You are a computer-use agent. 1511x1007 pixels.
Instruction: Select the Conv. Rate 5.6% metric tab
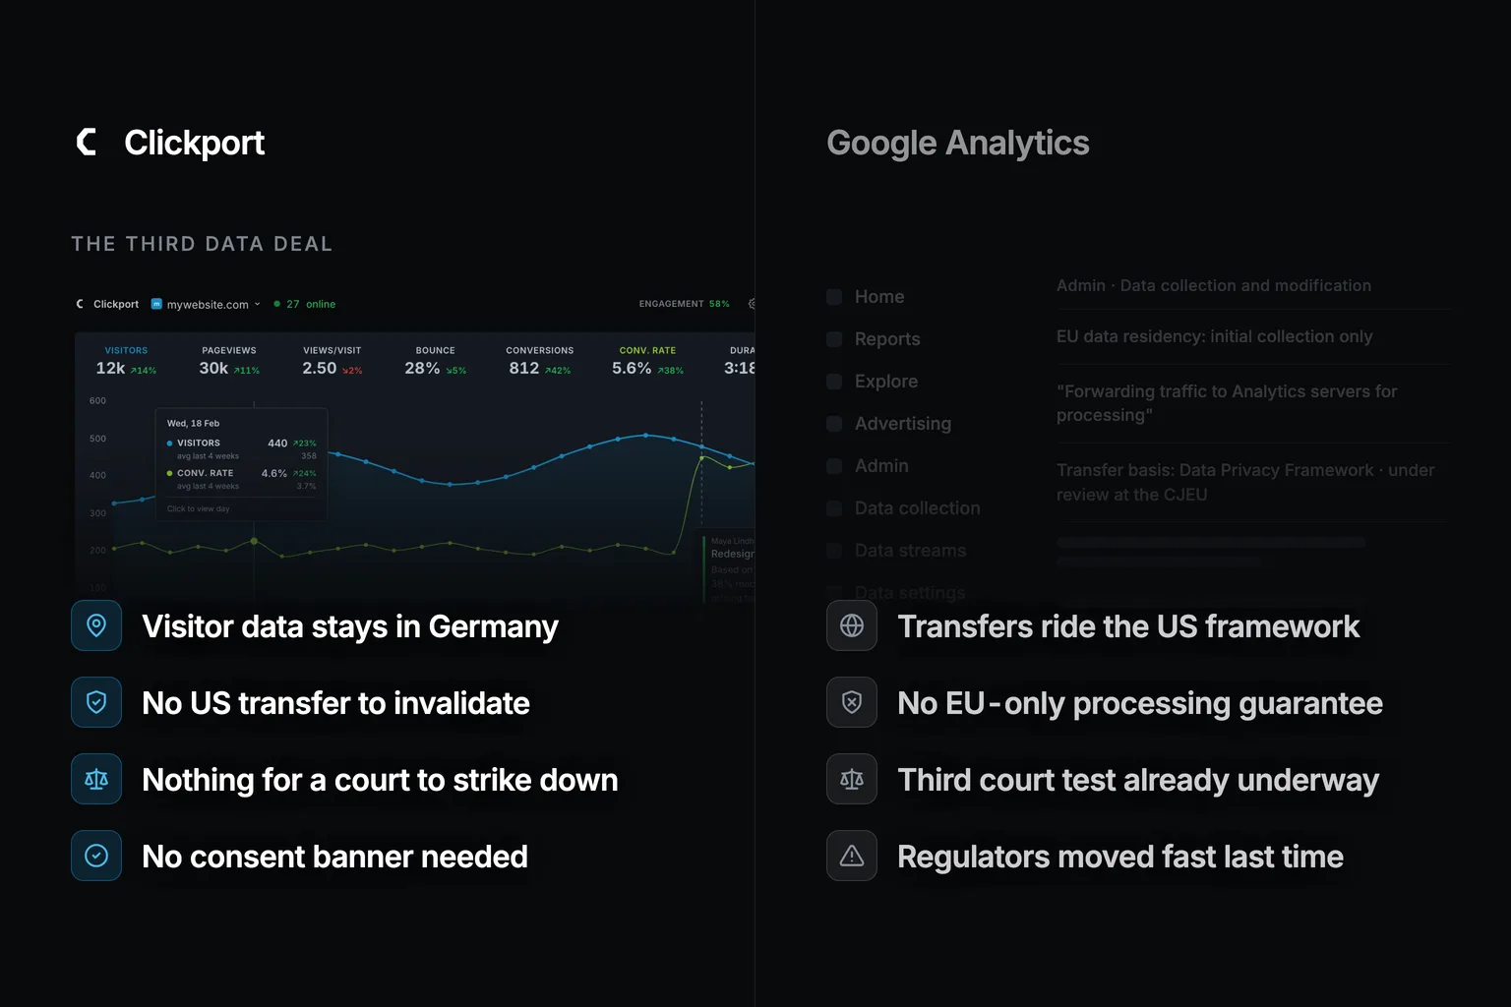point(647,361)
